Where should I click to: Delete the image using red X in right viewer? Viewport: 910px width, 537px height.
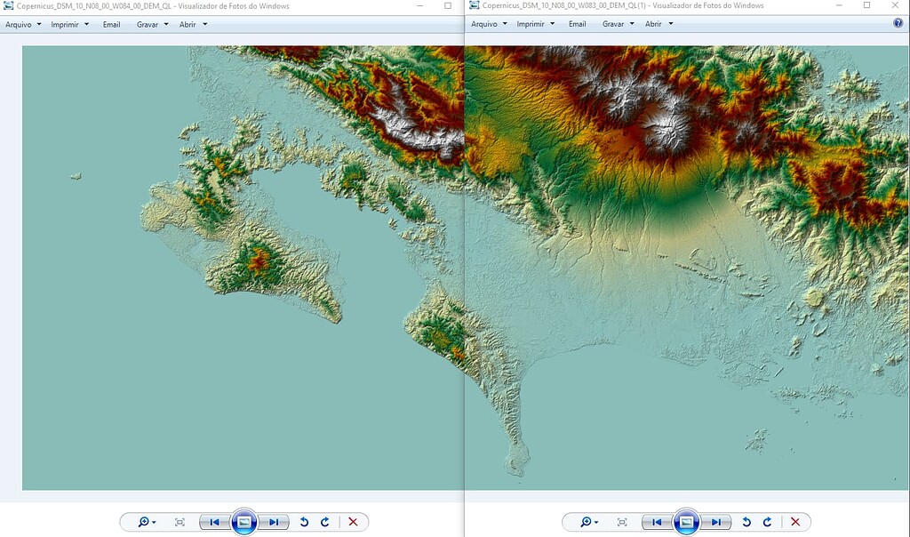click(795, 522)
